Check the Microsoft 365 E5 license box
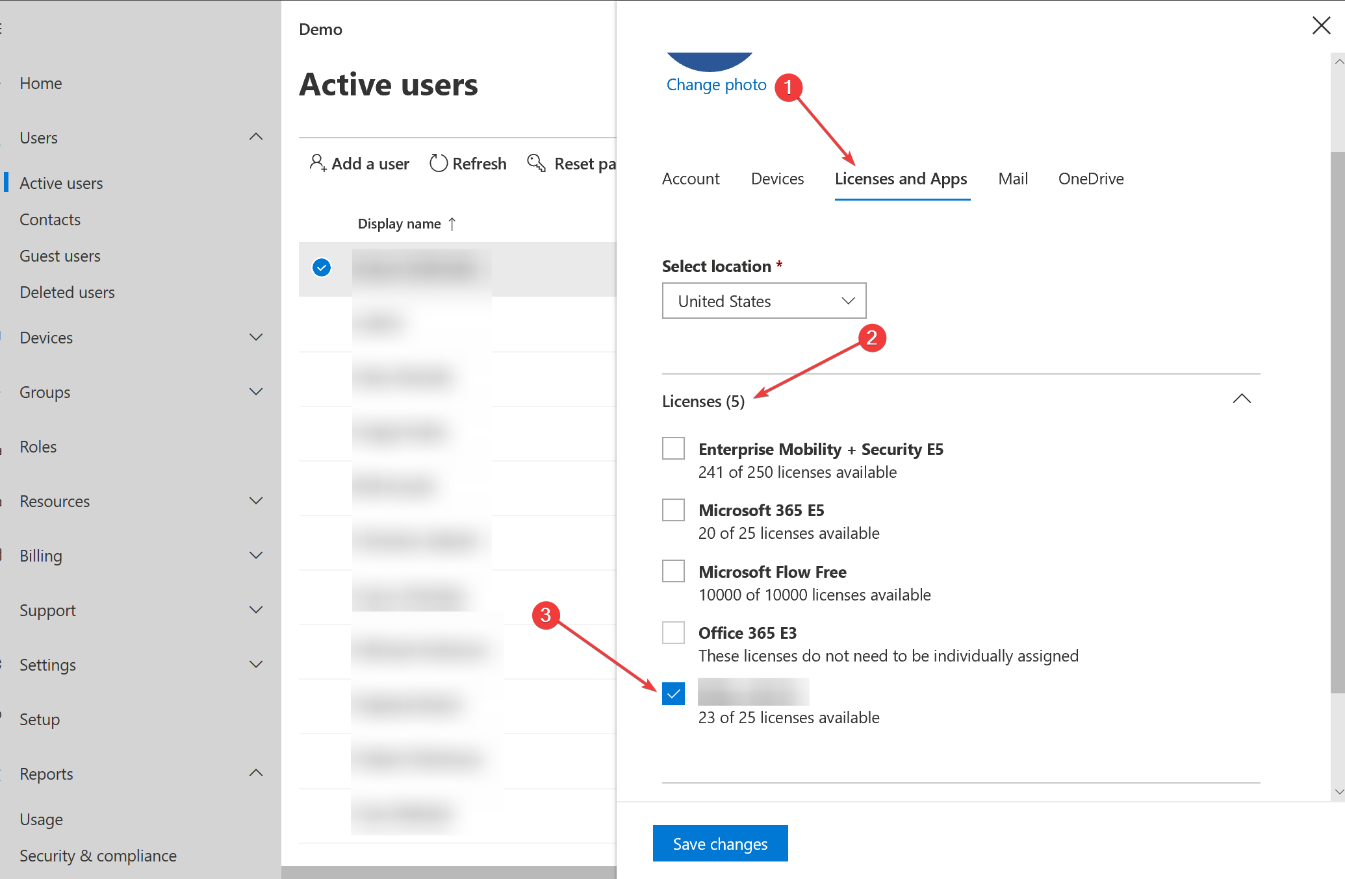Image resolution: width=1345 pixels, height=879 pixels. tap(673, 510)
